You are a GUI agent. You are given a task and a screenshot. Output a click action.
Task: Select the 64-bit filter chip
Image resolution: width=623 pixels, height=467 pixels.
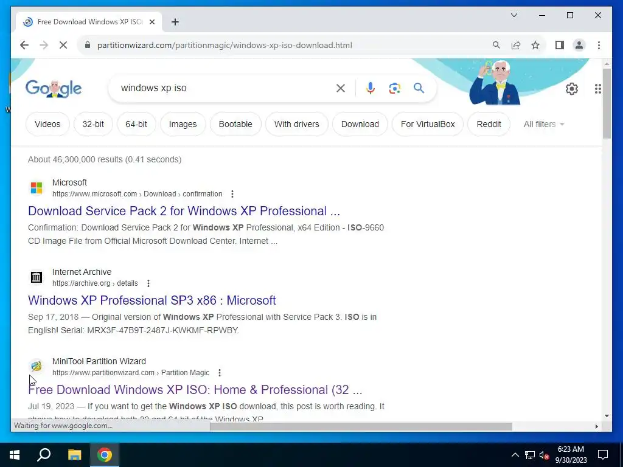[x=136, y=124]
